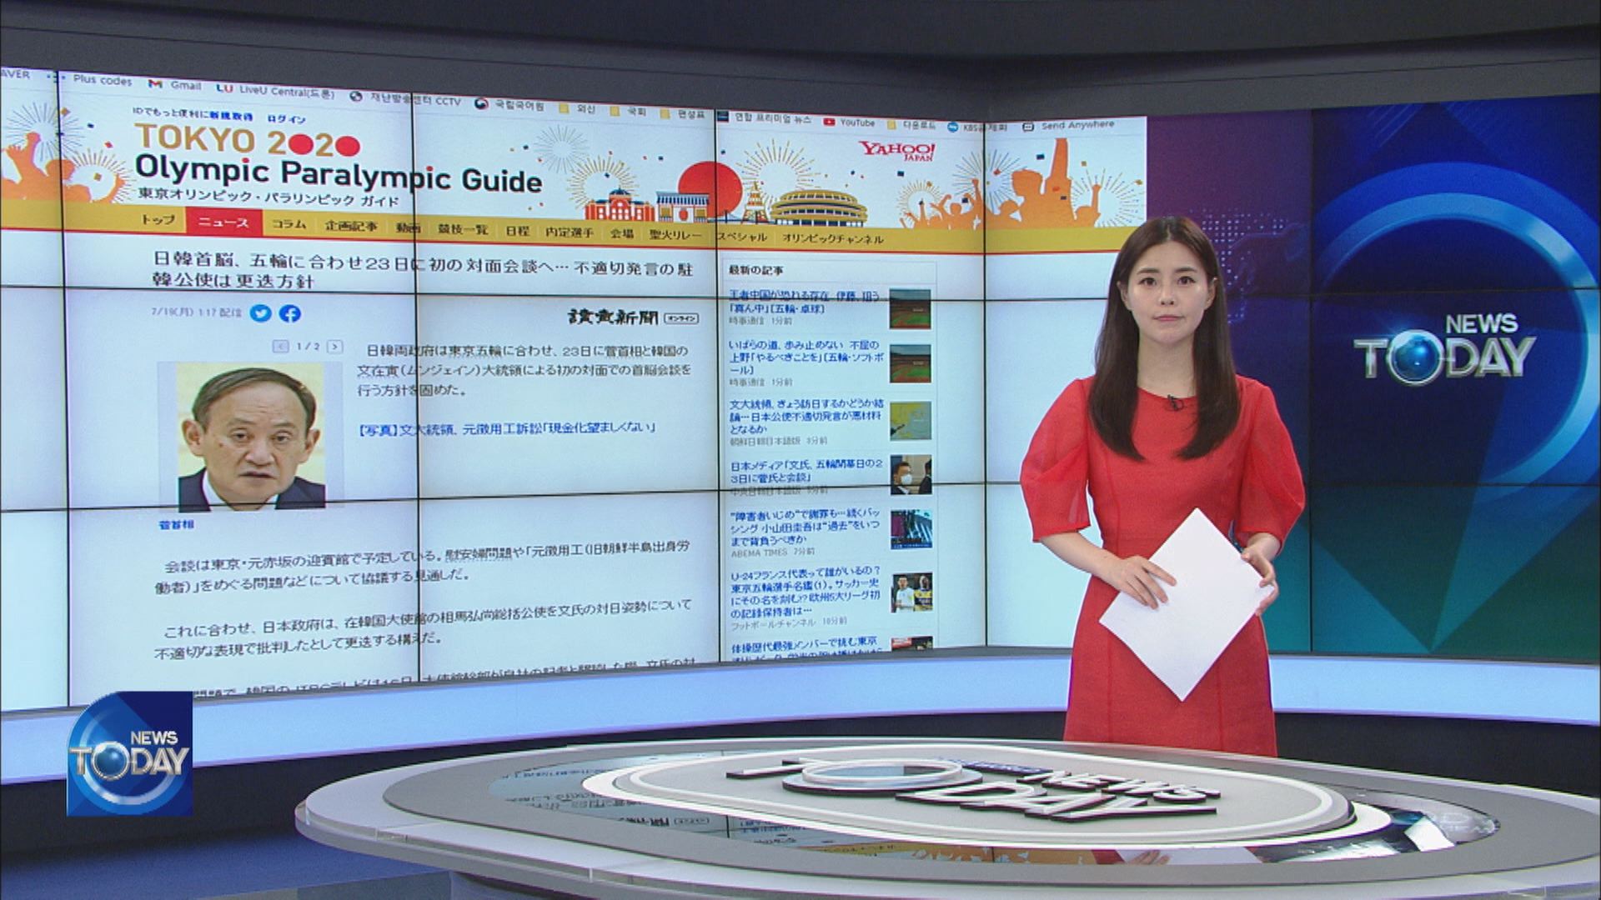1601x900 pixels.
Task: Click the ログイン link
Action: coord(286,120)
